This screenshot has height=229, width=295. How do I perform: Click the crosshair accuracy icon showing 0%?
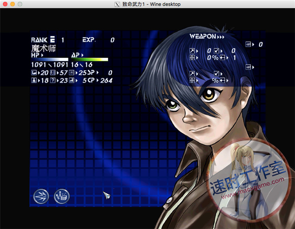click(x=192, y=58)
